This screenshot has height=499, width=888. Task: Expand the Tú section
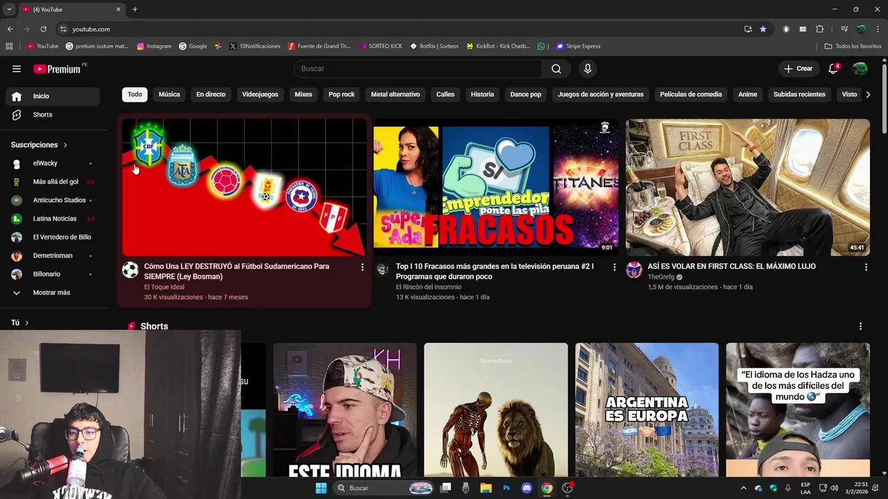pos(20,323)
